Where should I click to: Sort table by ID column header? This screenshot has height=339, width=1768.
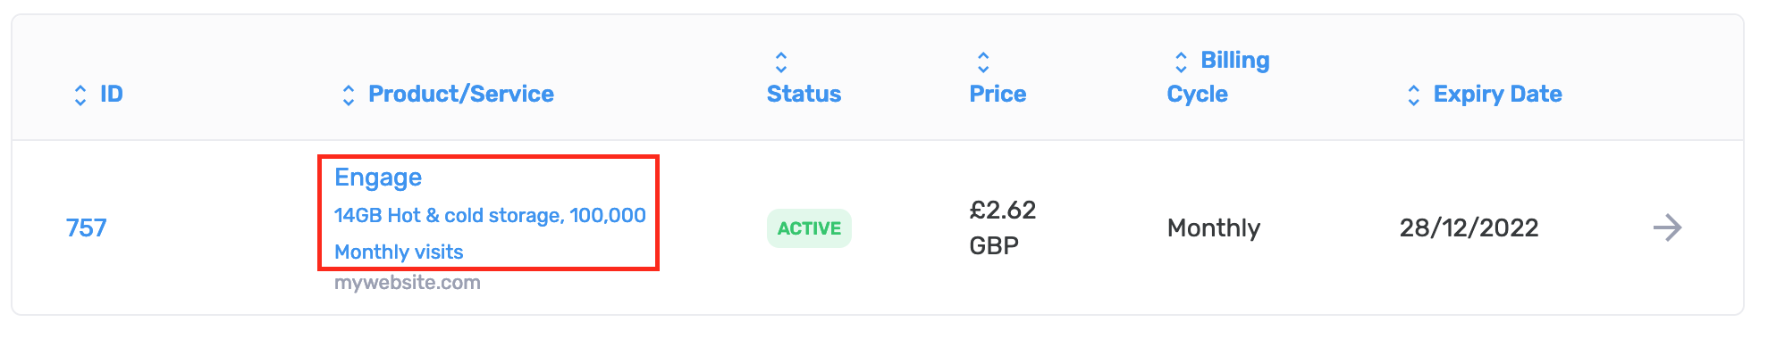click(112, 94)
